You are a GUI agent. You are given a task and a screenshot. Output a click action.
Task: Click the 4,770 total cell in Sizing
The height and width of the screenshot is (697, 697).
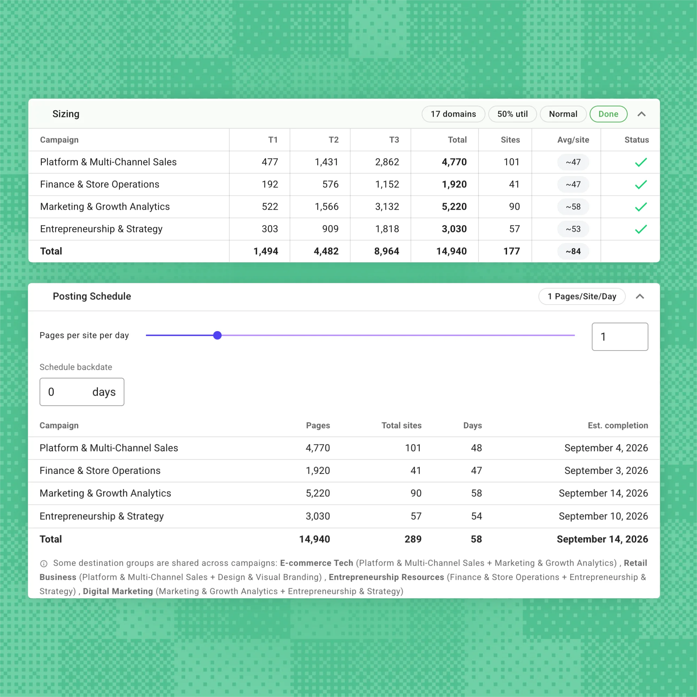tap(454, 162)
